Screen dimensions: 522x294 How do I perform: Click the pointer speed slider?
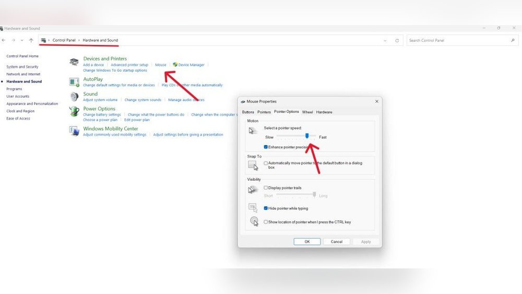coord(307,136)
